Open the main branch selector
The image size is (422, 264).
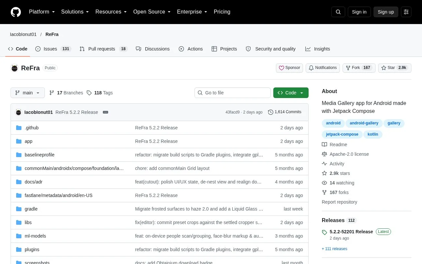[x=28, y=93]
